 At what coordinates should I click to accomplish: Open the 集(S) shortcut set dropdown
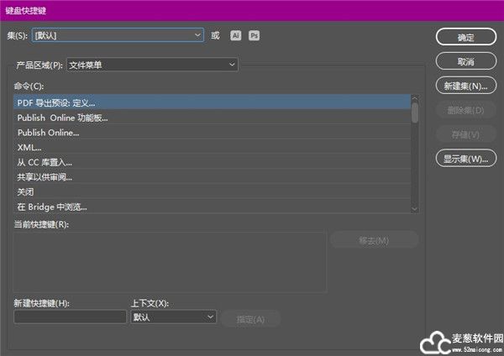click(118, 35)
